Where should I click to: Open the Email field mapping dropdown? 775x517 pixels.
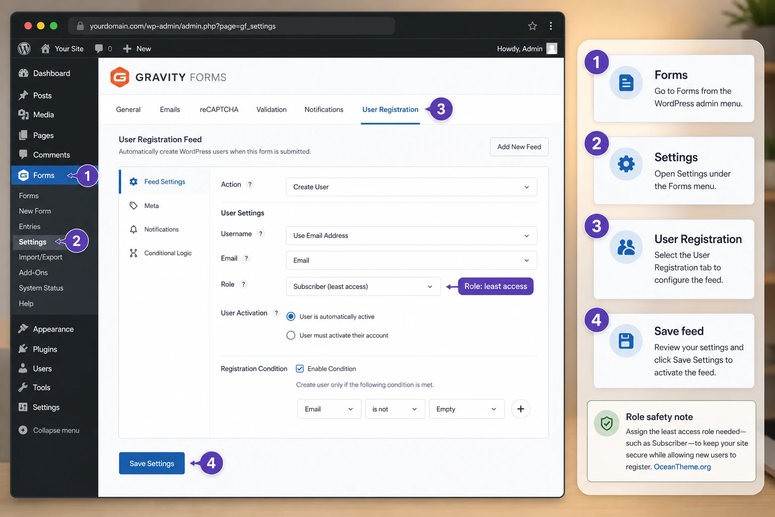411,261
